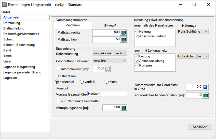
Task: Click the Schließen button
Action: click(x=200, y=127)
